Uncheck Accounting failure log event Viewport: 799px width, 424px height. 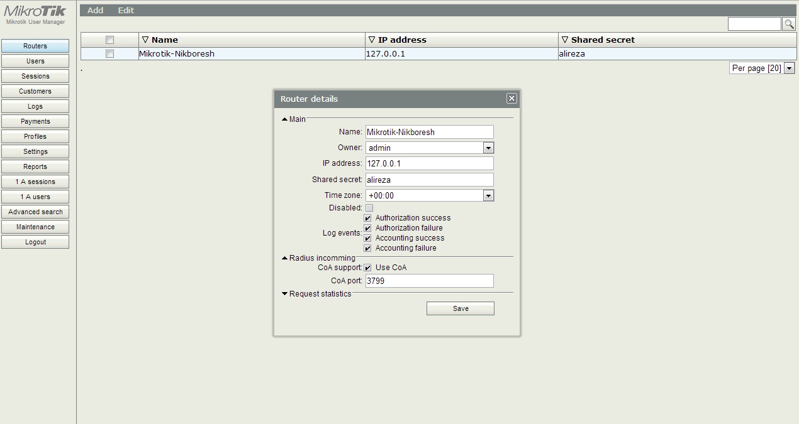pos(368,248)
